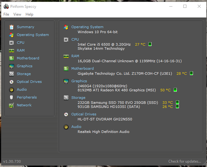Click the CPU temperature indicator next to 27 °C
The height and width of the screenshot is (167, 207).
(x=150, y=44)
